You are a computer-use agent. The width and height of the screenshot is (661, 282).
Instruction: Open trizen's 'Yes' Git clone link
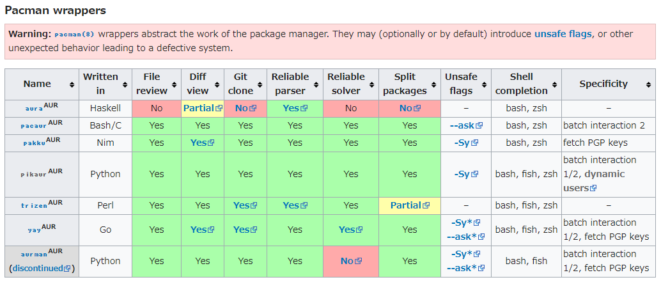pos(245,206)
